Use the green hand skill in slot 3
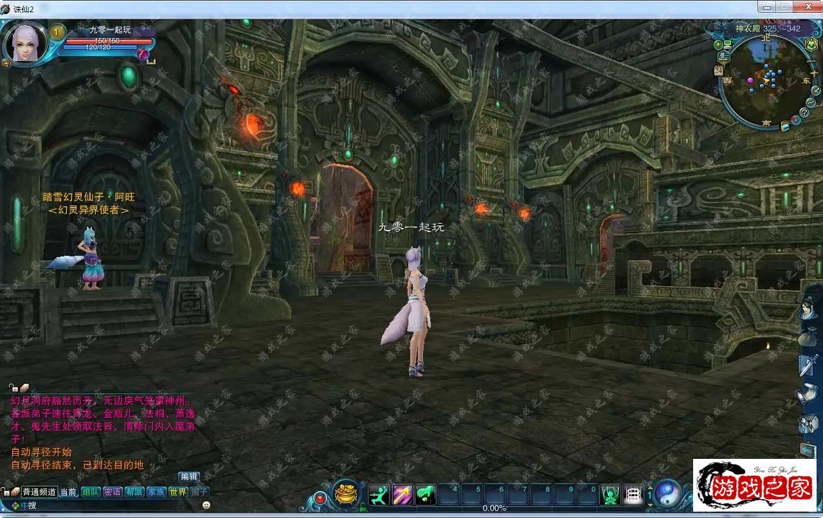823x518 pixels. [426, 494]
